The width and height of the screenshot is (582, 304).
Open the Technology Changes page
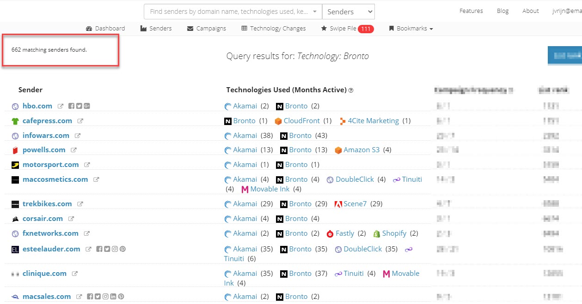pos(274,29)
